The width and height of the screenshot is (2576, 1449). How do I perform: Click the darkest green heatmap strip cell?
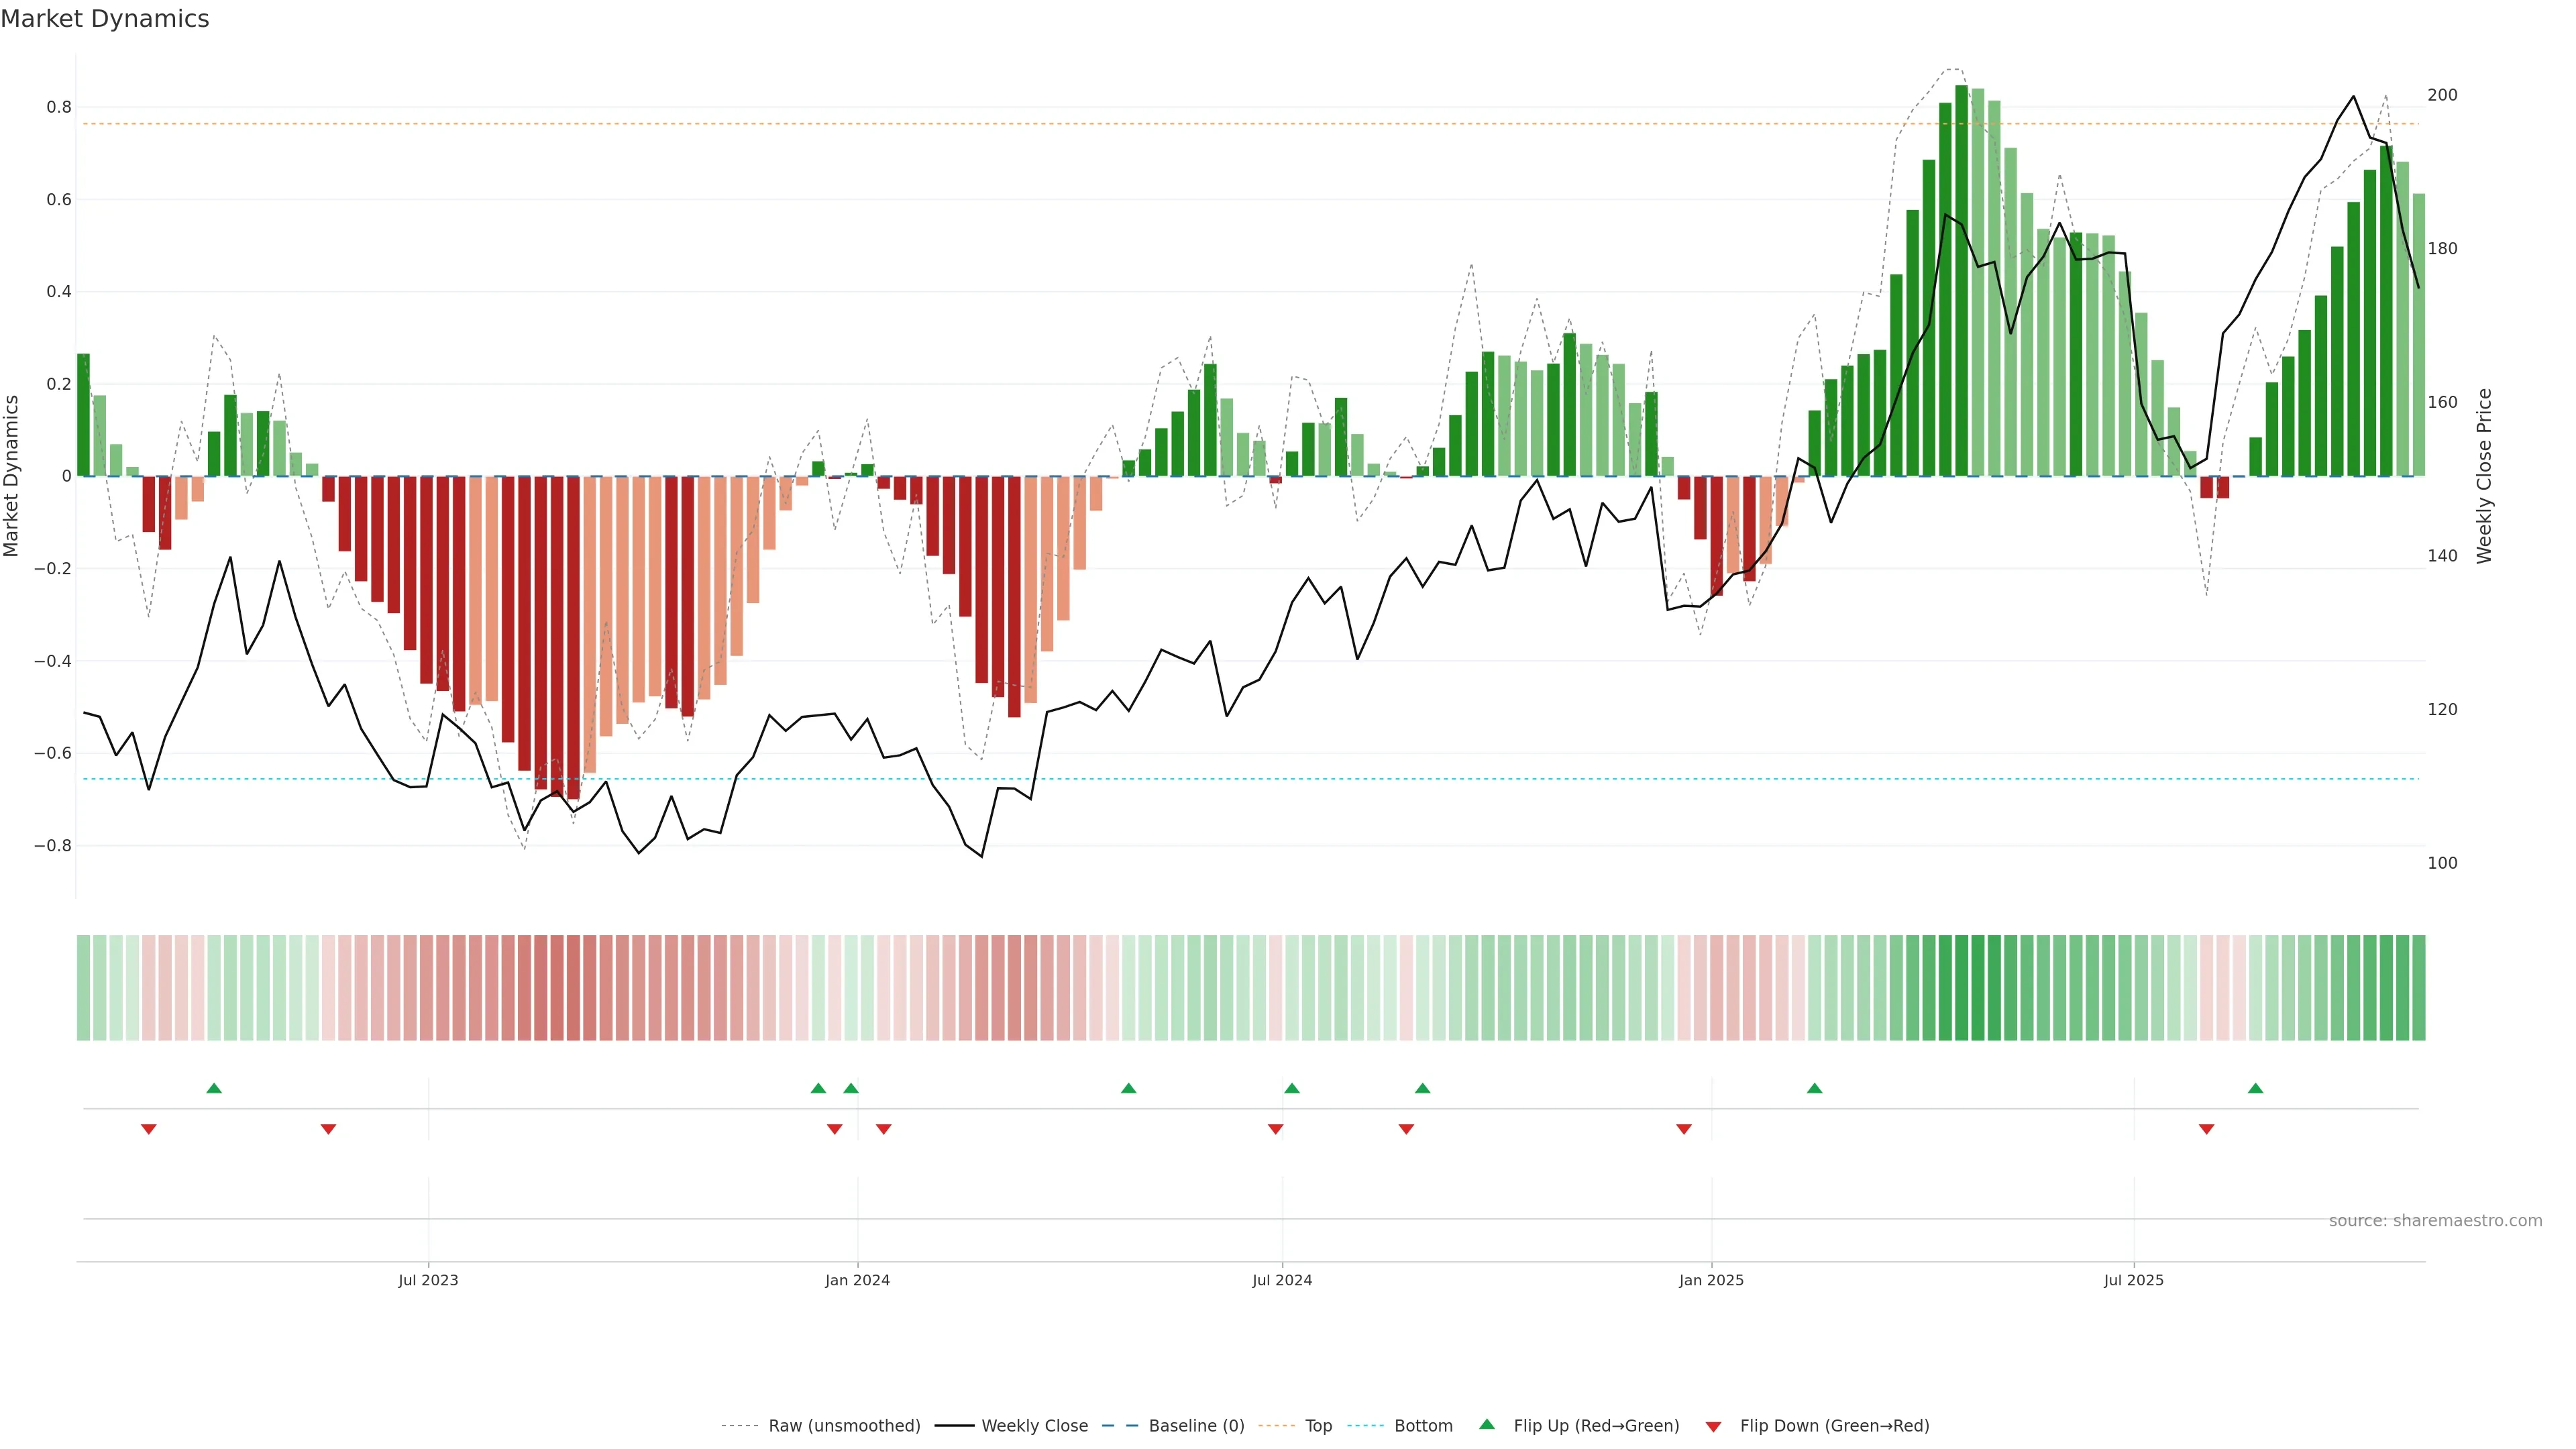click(1961, 987)
